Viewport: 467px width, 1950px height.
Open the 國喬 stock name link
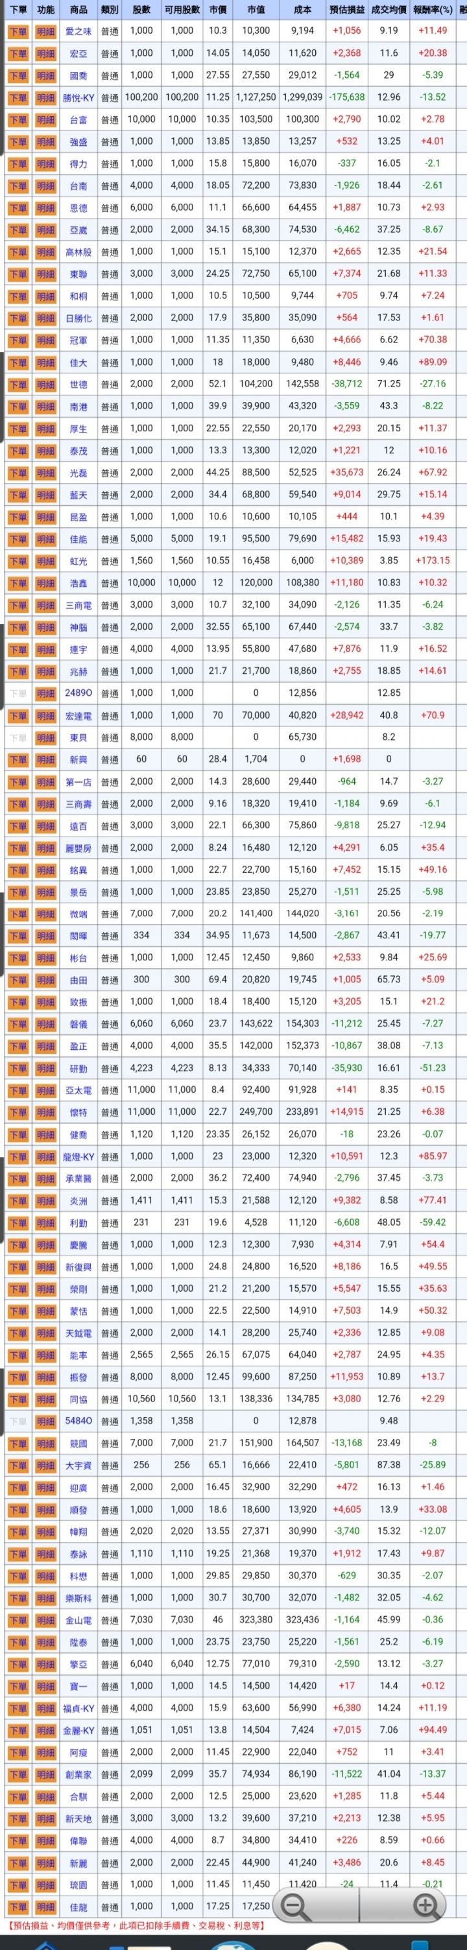tap(78, 76)
